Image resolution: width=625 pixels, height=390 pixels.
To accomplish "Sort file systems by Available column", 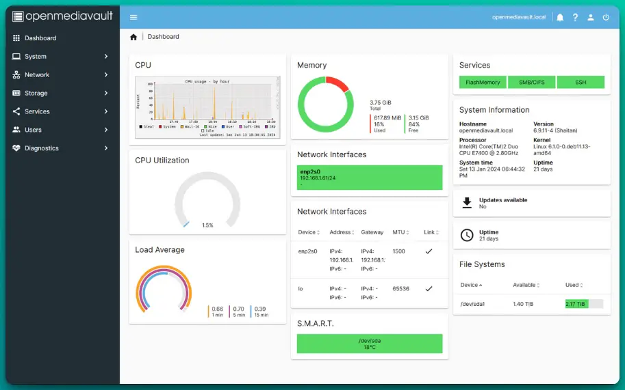I will click(526, 285).
